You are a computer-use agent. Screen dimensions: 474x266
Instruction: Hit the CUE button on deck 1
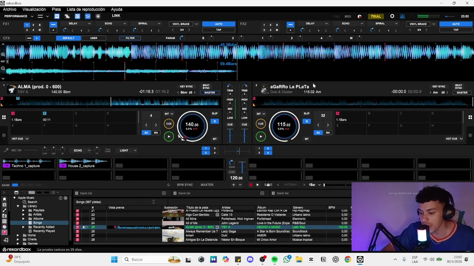(x=168, y=124)
